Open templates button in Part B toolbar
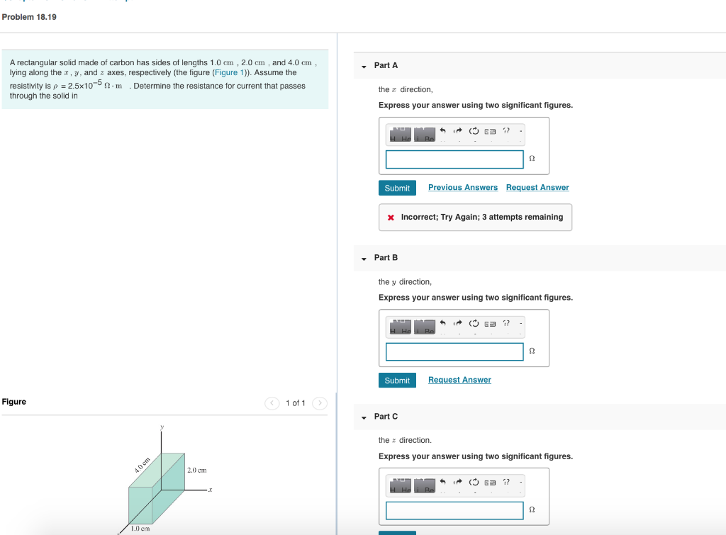 [x=401, y=326]
